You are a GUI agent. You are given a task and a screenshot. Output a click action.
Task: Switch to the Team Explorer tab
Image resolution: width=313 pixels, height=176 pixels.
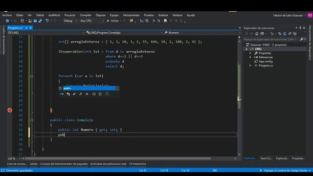click(266, 158)
